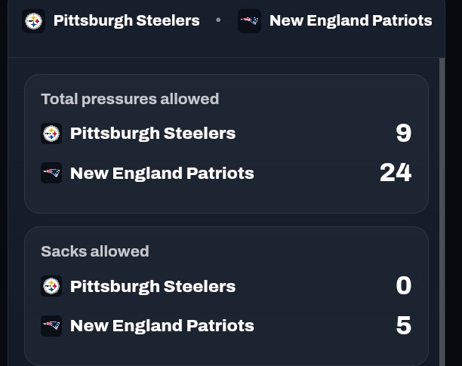Click Steelers logo under Total pressures allowed
Screen dimensions: 462x366
point(51,134)
